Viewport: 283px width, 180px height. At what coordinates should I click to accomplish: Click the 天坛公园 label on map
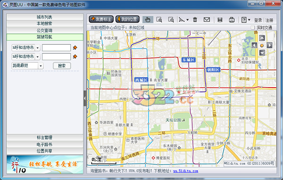[x=173, y=120]
